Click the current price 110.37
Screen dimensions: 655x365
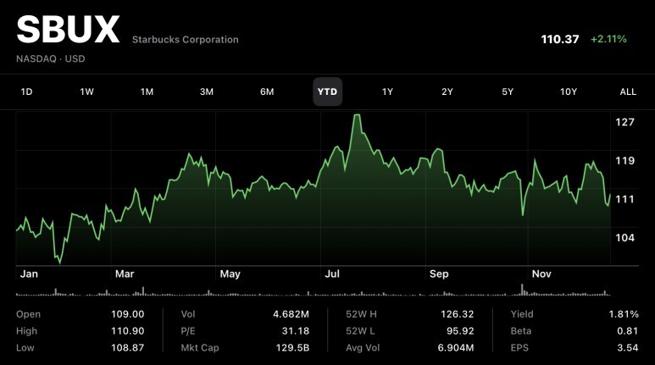(x=560, y=39)
